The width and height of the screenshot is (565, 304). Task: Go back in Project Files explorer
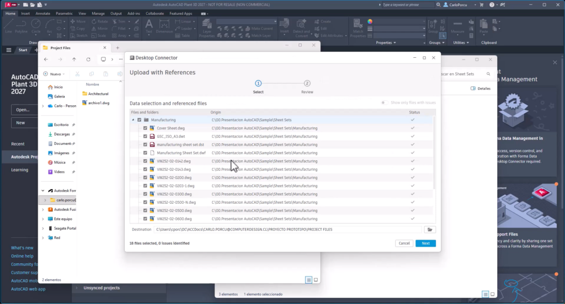[x=46, y=59]
